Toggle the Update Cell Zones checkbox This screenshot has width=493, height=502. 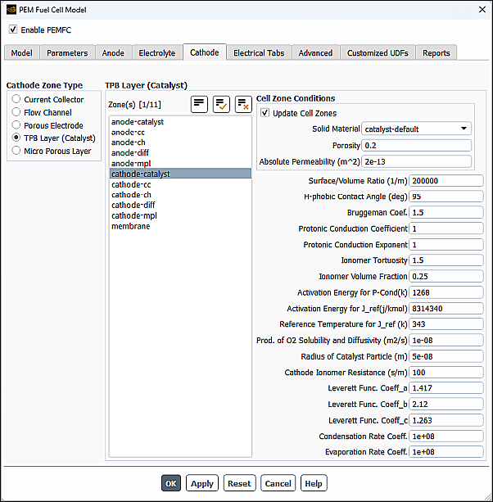[265, 113]
